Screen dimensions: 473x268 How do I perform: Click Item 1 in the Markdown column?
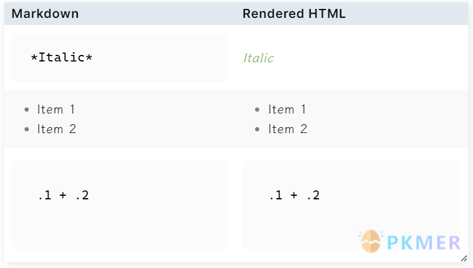click(56, 109)
